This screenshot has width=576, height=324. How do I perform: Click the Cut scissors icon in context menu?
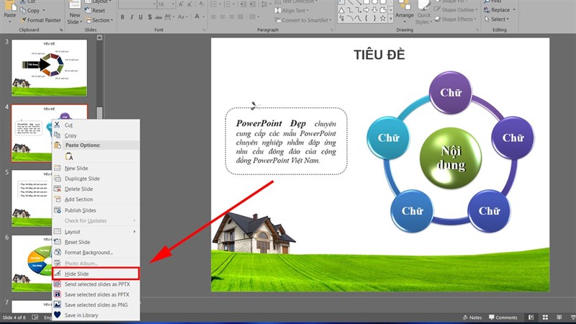(57, 125)
